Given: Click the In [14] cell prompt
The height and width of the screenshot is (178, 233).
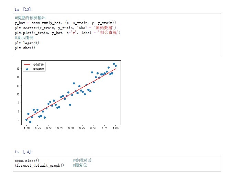Looking at the screenshot, I should 24,152.
